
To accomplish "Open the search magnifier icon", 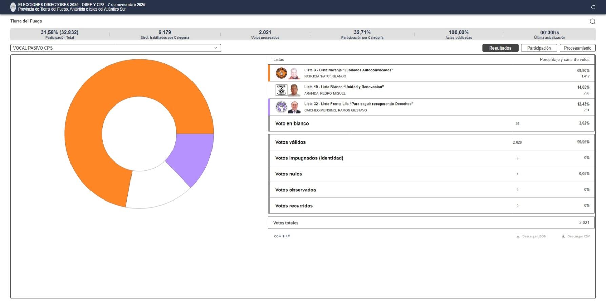I will point(592,21).
